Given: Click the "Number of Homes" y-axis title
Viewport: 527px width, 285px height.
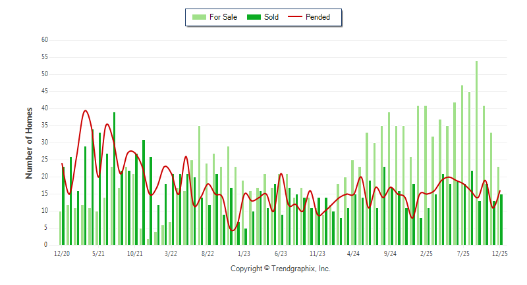Looking at the screenshot, I should click(30, 142).
